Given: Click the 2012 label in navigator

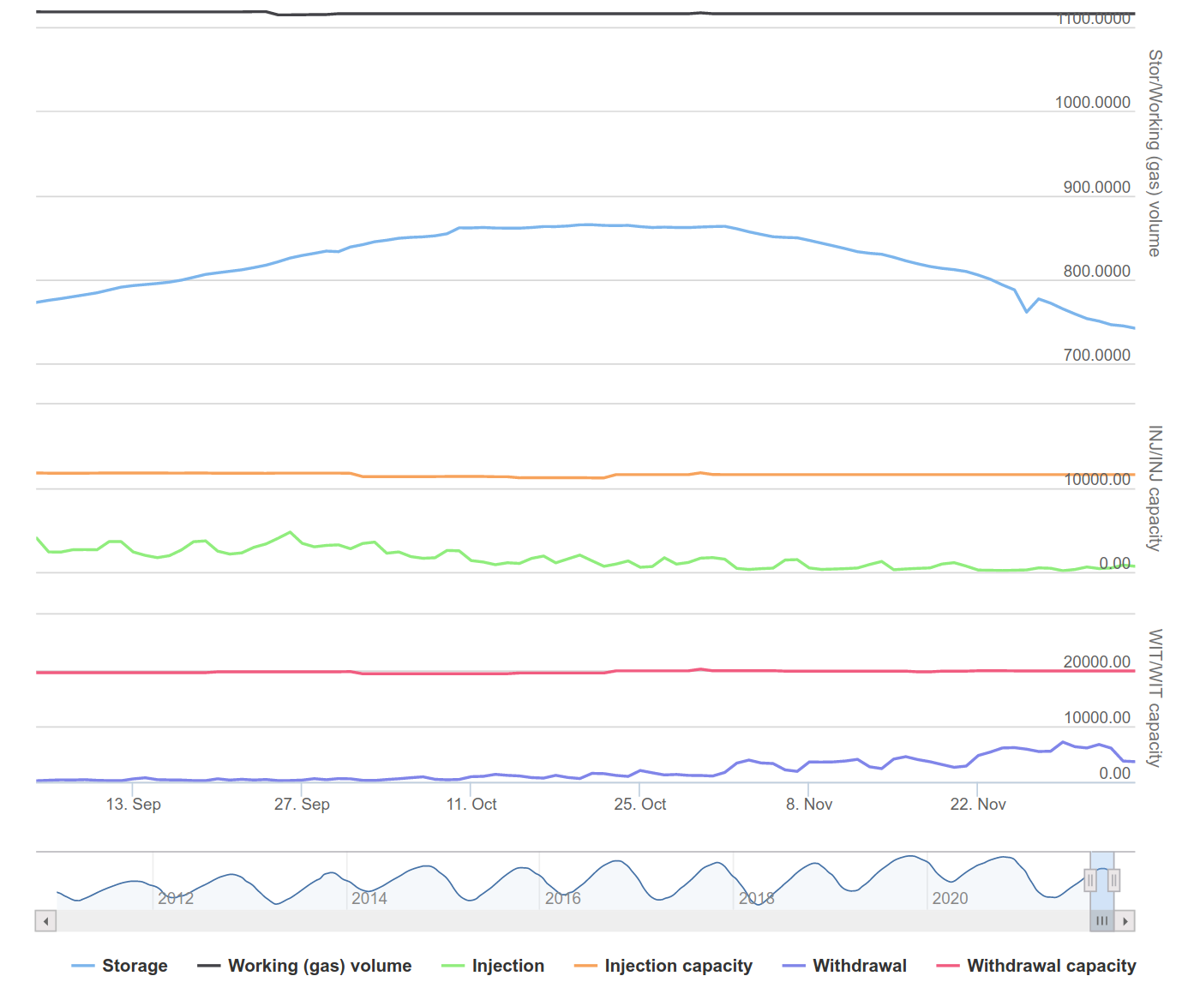Looking at the screenshot, I should pos(176,898).
